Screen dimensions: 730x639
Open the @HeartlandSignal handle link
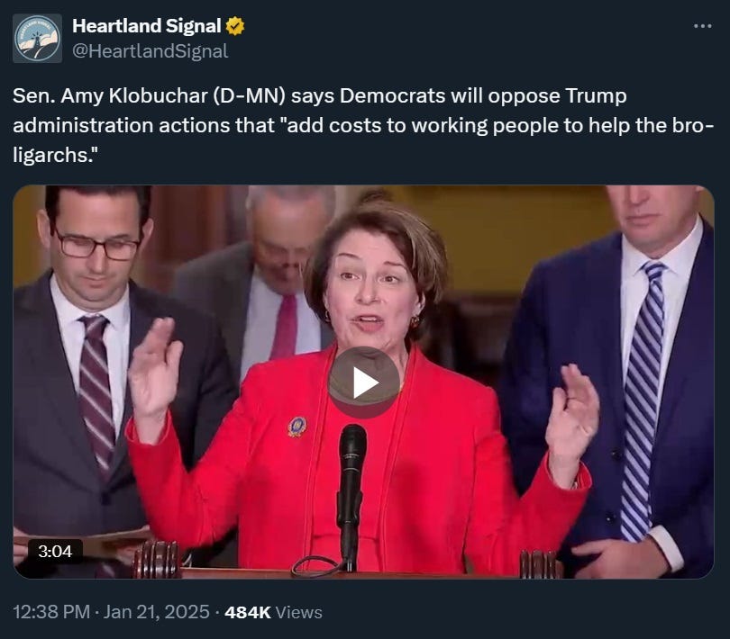point(150,51)
